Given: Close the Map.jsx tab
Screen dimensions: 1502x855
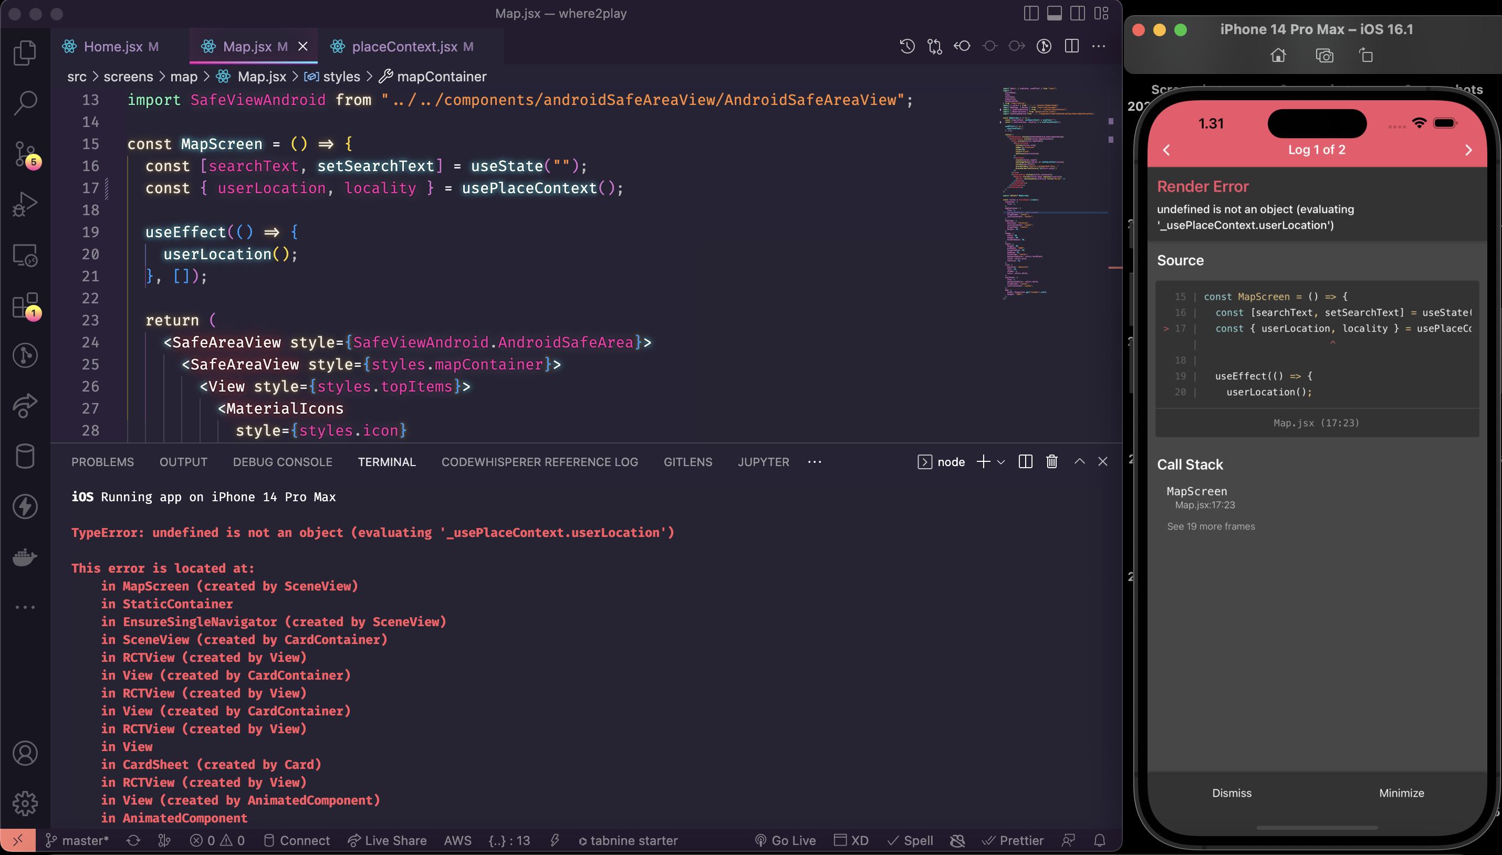Looking at the screenshot, I should (x=303, y=46).
